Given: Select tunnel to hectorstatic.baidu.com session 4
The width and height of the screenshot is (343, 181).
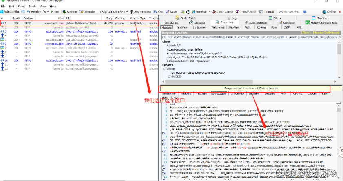Looking at the screenshot, I should point(79,35).
